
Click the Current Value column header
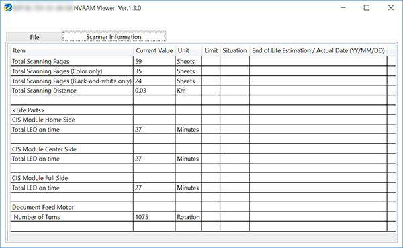(154, 50)
